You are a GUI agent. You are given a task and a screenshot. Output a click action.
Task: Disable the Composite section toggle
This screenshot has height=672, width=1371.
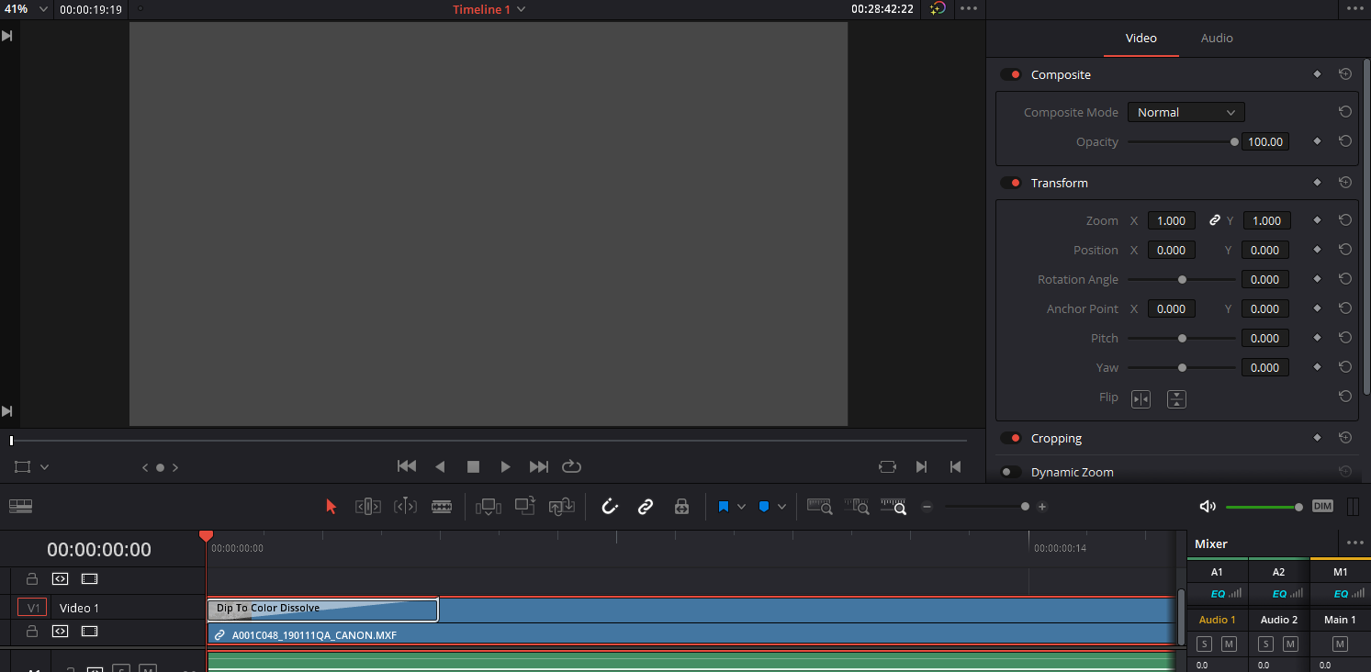coord(1011,74)
